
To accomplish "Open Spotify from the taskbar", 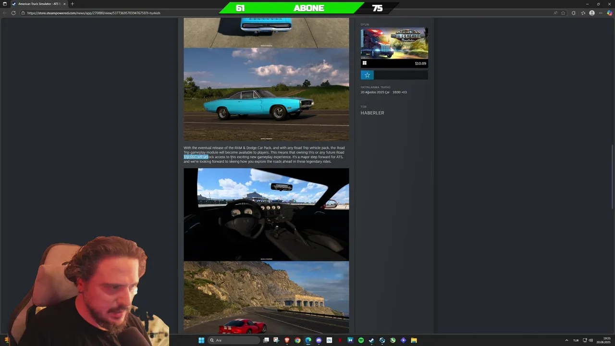I will pyautogui.click(x=361, y=340).
